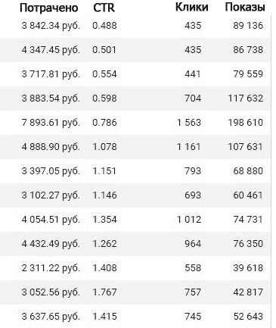Image resolution: width=276 pixels, height=328 pixels.
Task: Click the 558 clicks cell
Action: pyautogui.click(x=193, y=268)
